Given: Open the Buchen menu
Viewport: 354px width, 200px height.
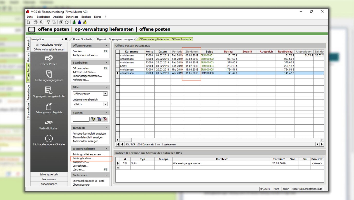Looking at the screenshot, I should pyautogui.click(x=86, y=17).
